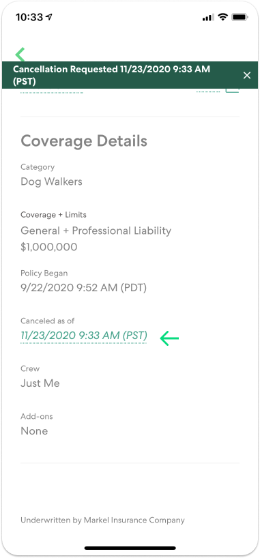Dismiss the Cancellation Requested banner
Viewport: 260px width, 558px height.
pos(247,75)
